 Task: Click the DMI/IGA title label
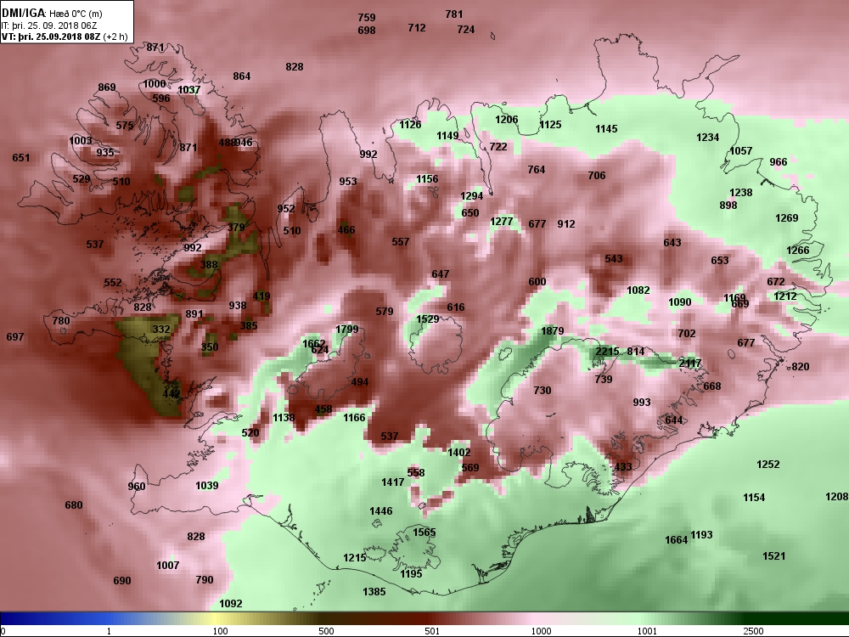22,13
